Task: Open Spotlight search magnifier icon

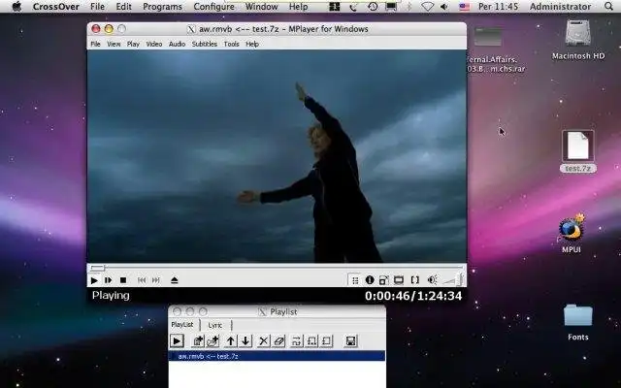Action: coord(608,7)
